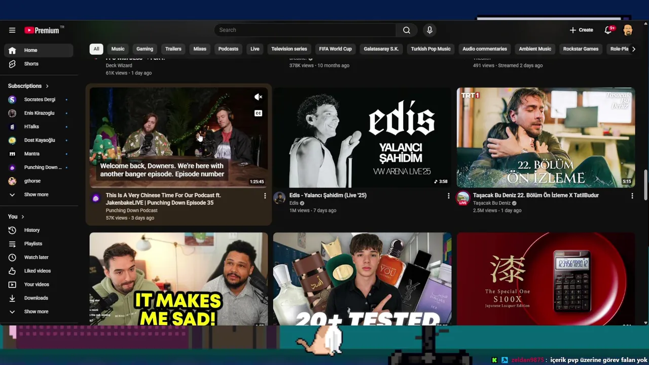This screenshot has height=365, width=649.
Task: Open Mantra channel subscription
Action: tap(39, 154)
